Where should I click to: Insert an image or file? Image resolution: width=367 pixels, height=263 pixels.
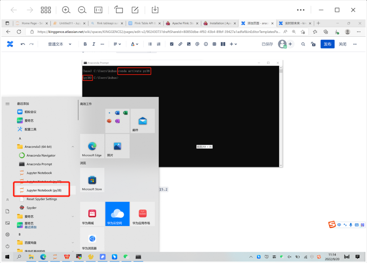(x=189, y=44)
